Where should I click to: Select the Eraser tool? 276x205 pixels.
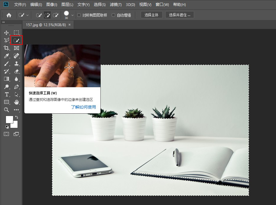16,71
